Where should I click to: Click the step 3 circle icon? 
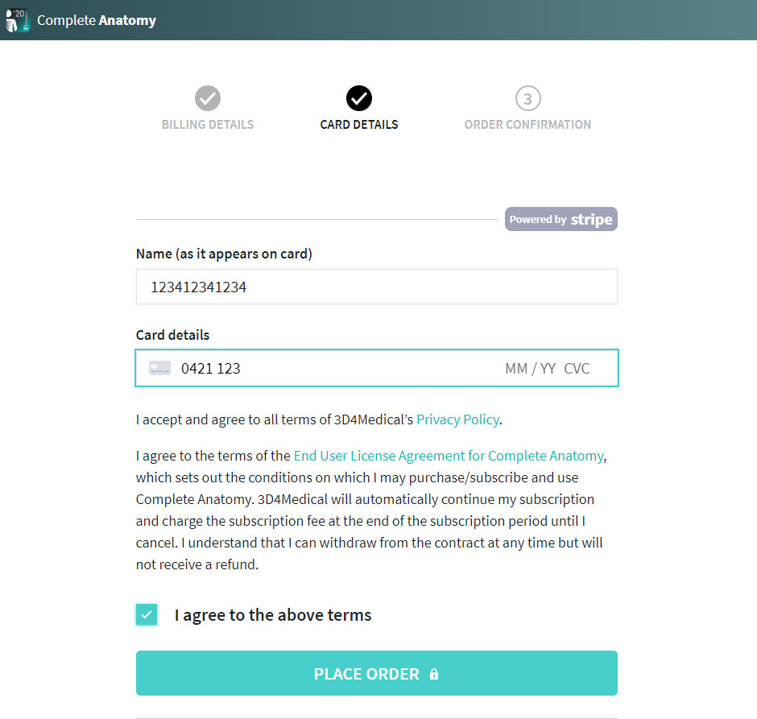(527, 98)
